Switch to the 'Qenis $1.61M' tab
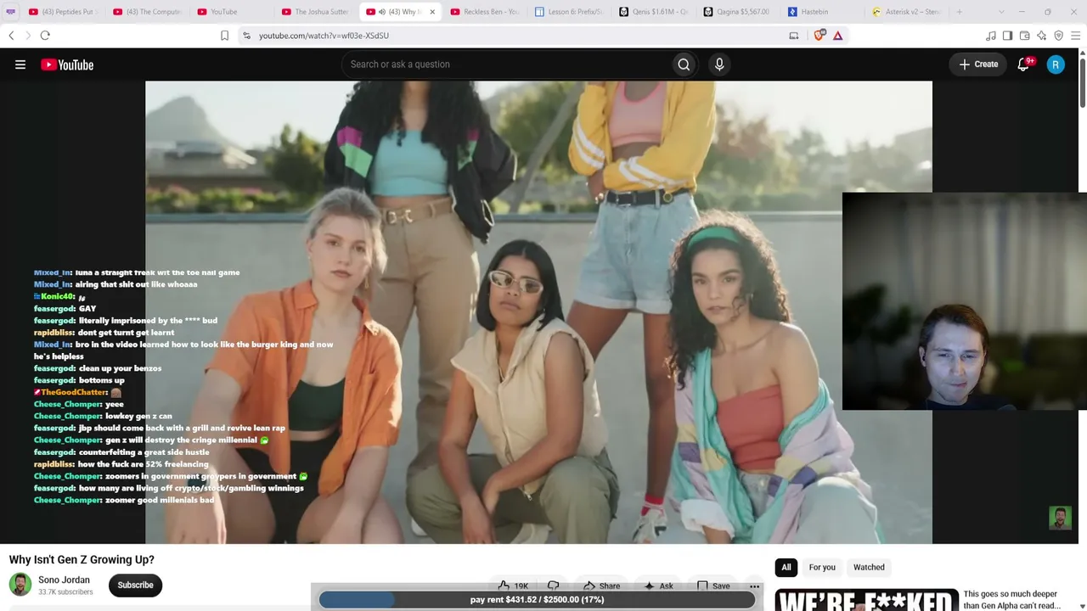The height and width of the screenshot is (611, 1087). (x=653, y=12)
